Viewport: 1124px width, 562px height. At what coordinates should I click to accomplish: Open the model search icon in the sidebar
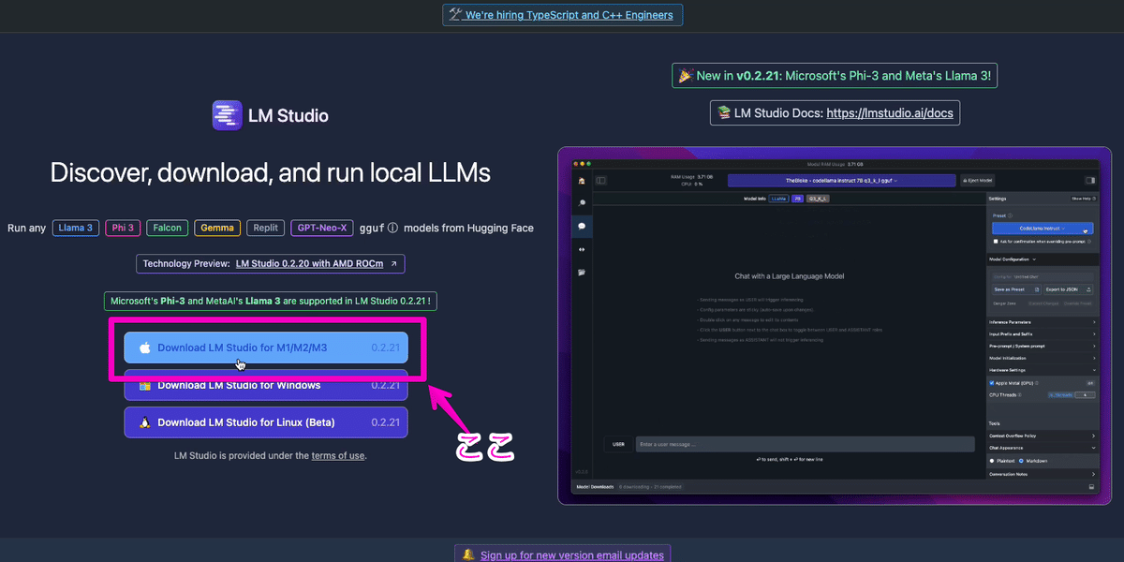pos(582,202)
